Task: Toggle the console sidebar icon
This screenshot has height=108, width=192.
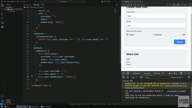Action: pyautogui.click(x=123, y=77)
